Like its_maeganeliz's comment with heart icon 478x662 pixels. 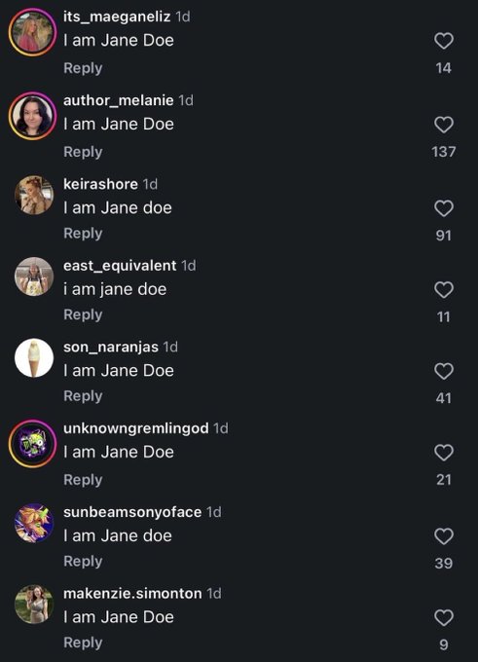coord(443,41)
